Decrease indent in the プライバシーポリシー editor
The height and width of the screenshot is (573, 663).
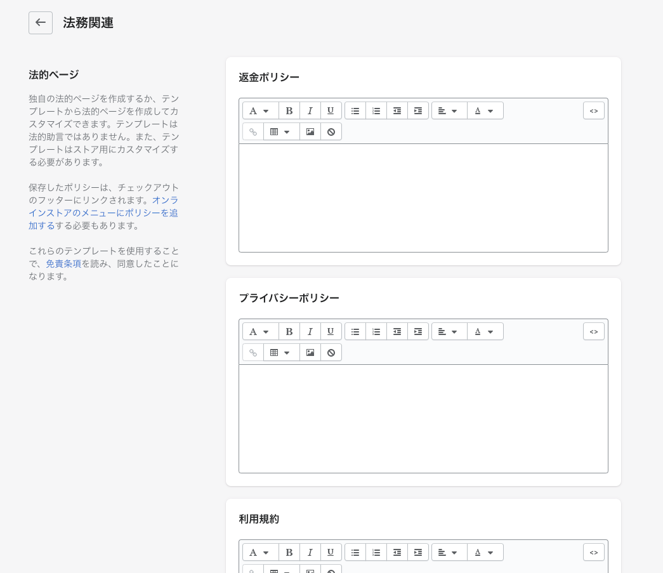[x=397, y=331]
